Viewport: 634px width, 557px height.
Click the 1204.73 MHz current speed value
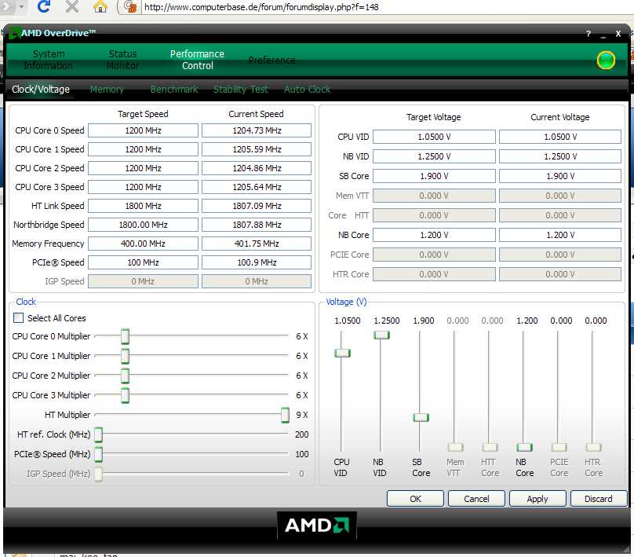pos(257,130)
